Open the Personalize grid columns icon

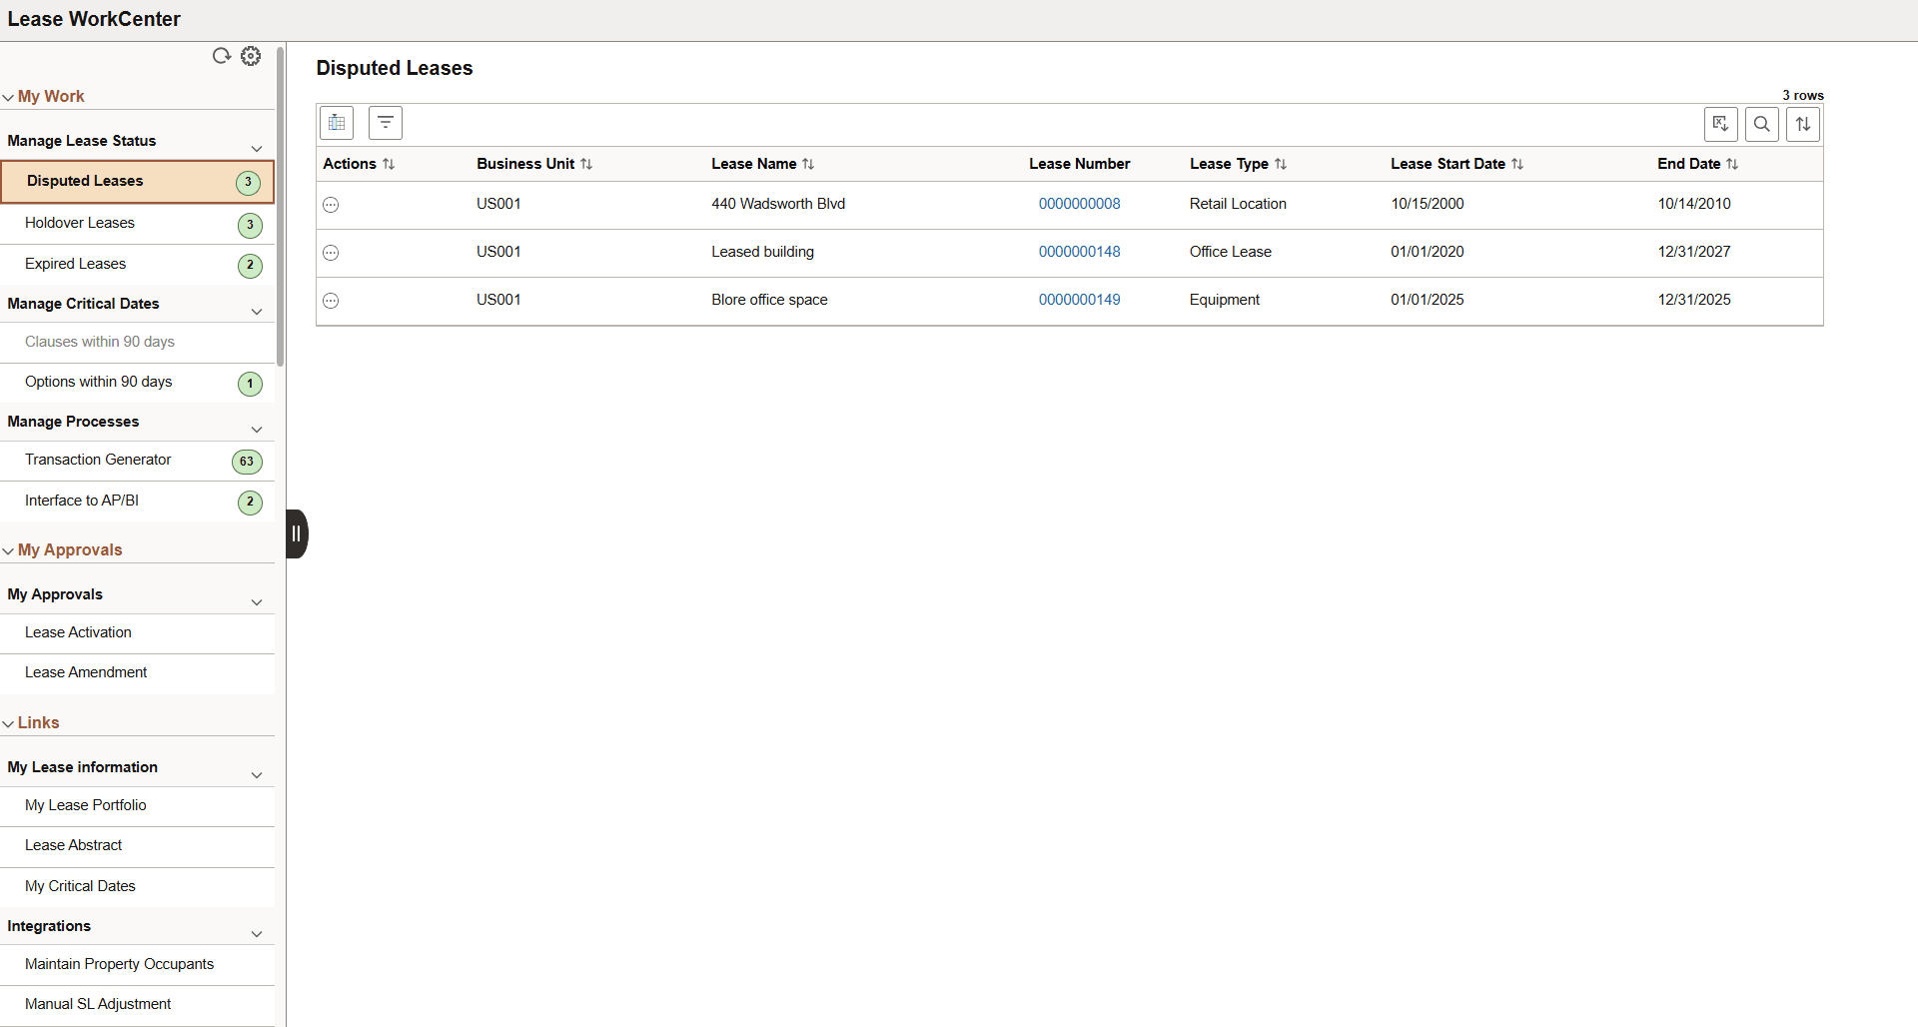pyautogui.click(x=336, y=122)
